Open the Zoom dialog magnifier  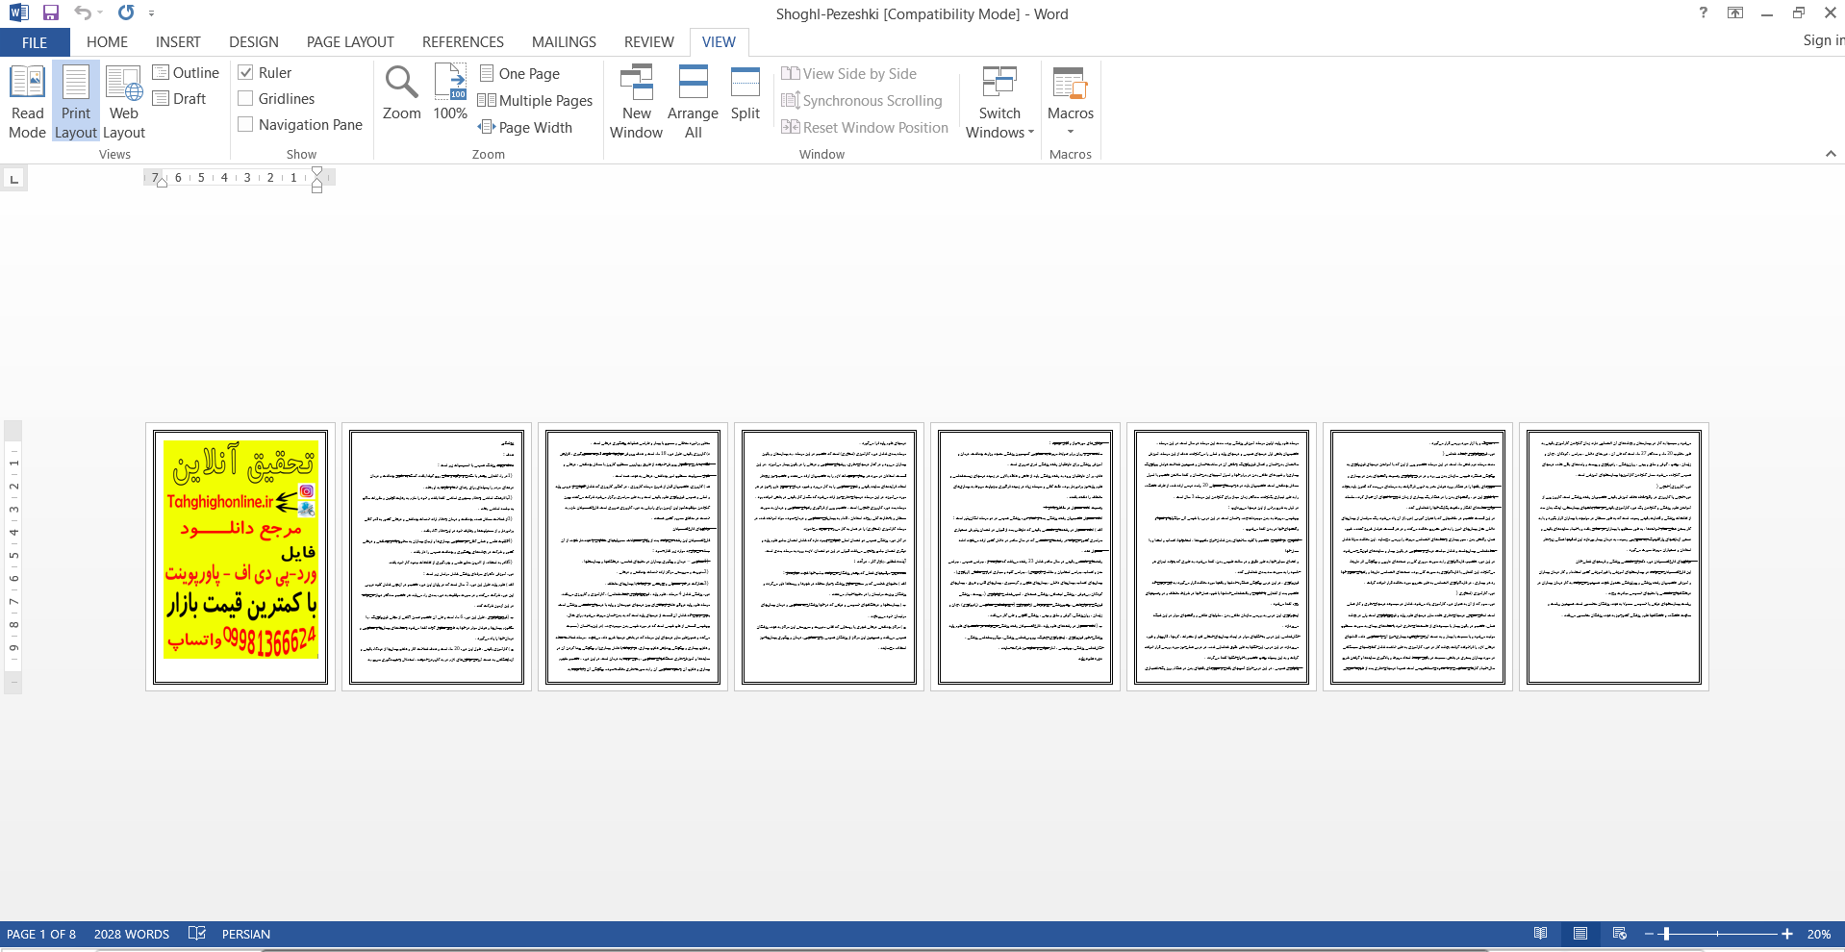point(401,93)
